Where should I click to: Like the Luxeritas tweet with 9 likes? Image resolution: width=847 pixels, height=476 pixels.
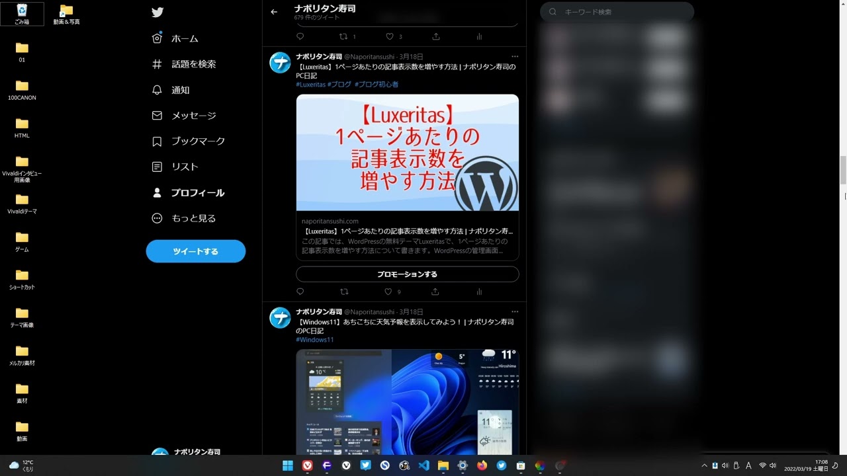pyautogui.click(x=388, y=292)
